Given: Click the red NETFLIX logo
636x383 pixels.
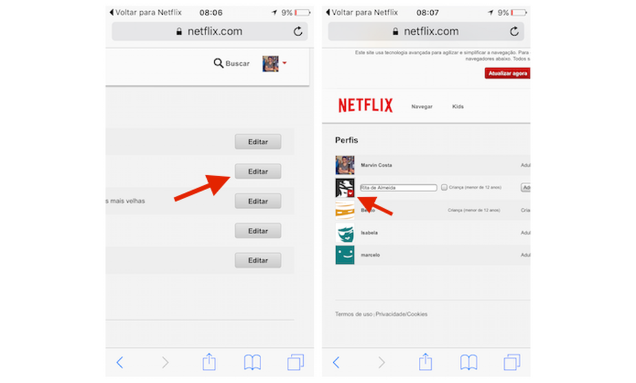Looking at the screenshot, I should point(365,105).
